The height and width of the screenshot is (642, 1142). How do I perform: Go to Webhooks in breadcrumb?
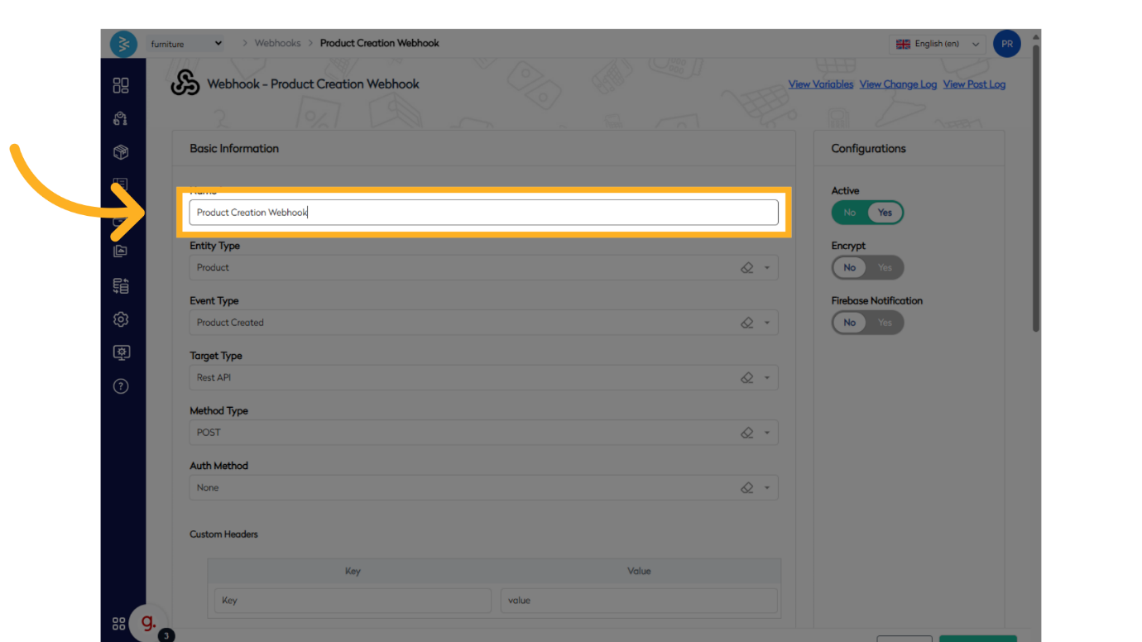pyautogui.click(x=277, y=43)
